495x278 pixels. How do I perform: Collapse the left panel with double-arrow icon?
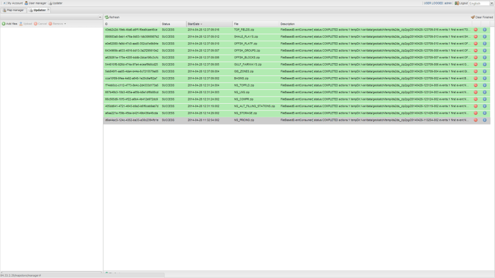[x=100, y=17]
